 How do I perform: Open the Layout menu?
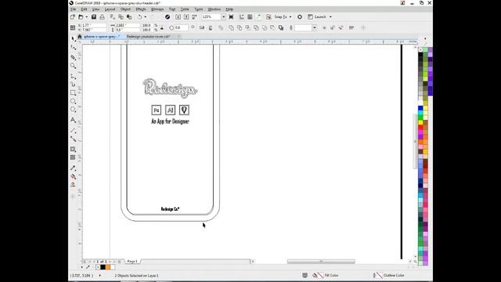(x=110, y=9)
